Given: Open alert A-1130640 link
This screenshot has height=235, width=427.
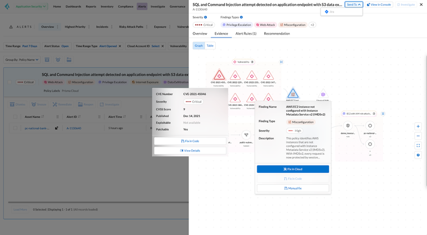Looking at the screenshot, I should (74, 128).
